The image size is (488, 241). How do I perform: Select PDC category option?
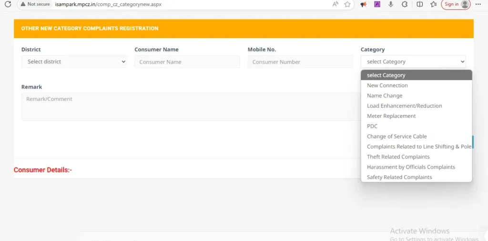click(x=417, y=126)
